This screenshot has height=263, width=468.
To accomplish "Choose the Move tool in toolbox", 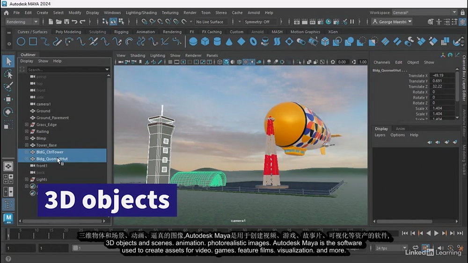I will 8,99.
